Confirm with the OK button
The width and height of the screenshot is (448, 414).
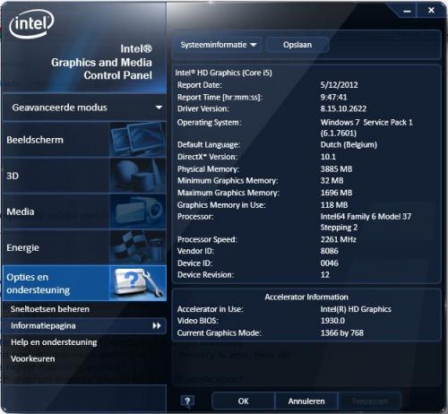click(243, 401)
